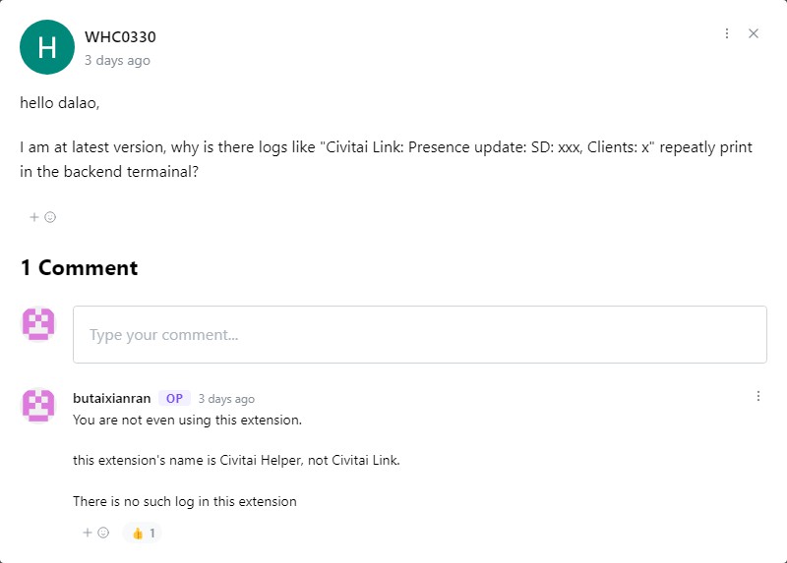This screenshot has width=787, height=563.
Task: Click the OP badge next to butaixianran
Action: [x=174, y=399]
